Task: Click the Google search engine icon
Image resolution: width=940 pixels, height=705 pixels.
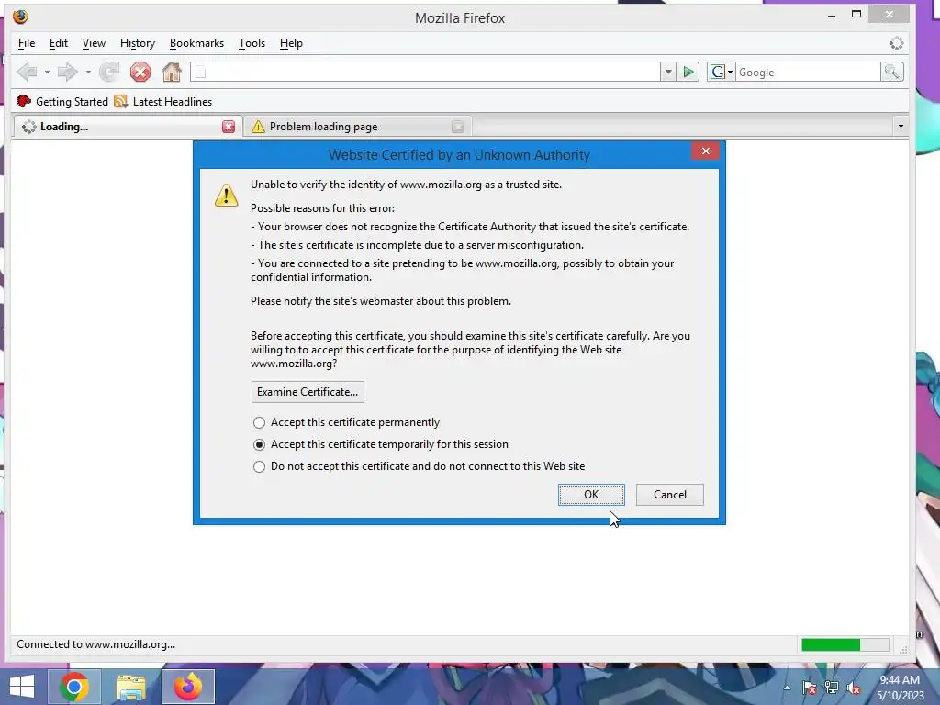Action: tap(717, 72)
